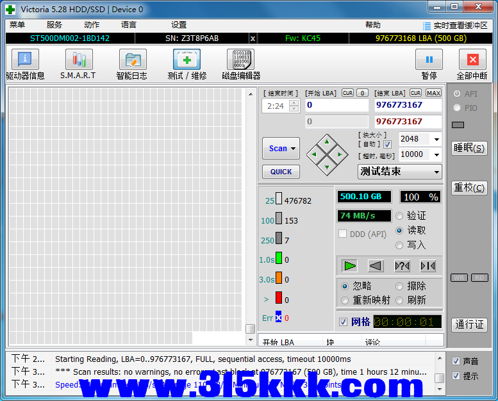Open the Smart Log (智能日志) icon

tap(133, 60)
